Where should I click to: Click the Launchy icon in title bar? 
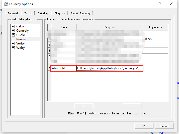6,4
